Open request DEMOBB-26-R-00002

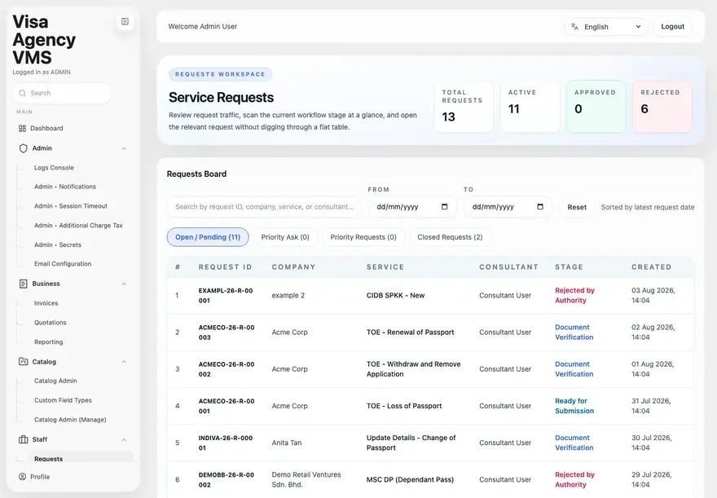pos(227,480)
